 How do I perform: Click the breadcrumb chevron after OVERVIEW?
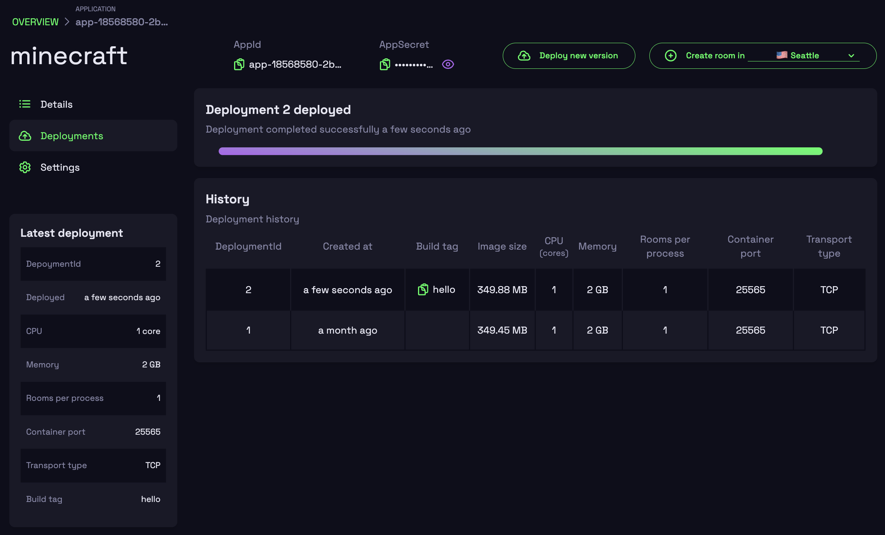(x=67, y=22)
